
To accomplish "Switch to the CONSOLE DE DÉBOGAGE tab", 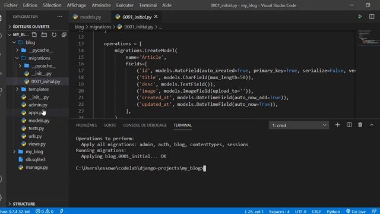I will [x=145, y=125].
